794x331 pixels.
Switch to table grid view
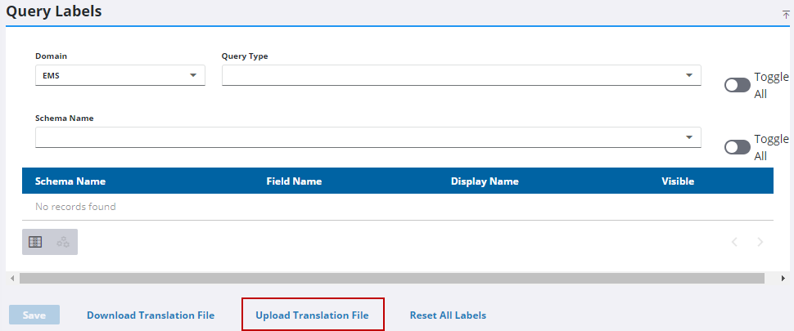[35, 242]
